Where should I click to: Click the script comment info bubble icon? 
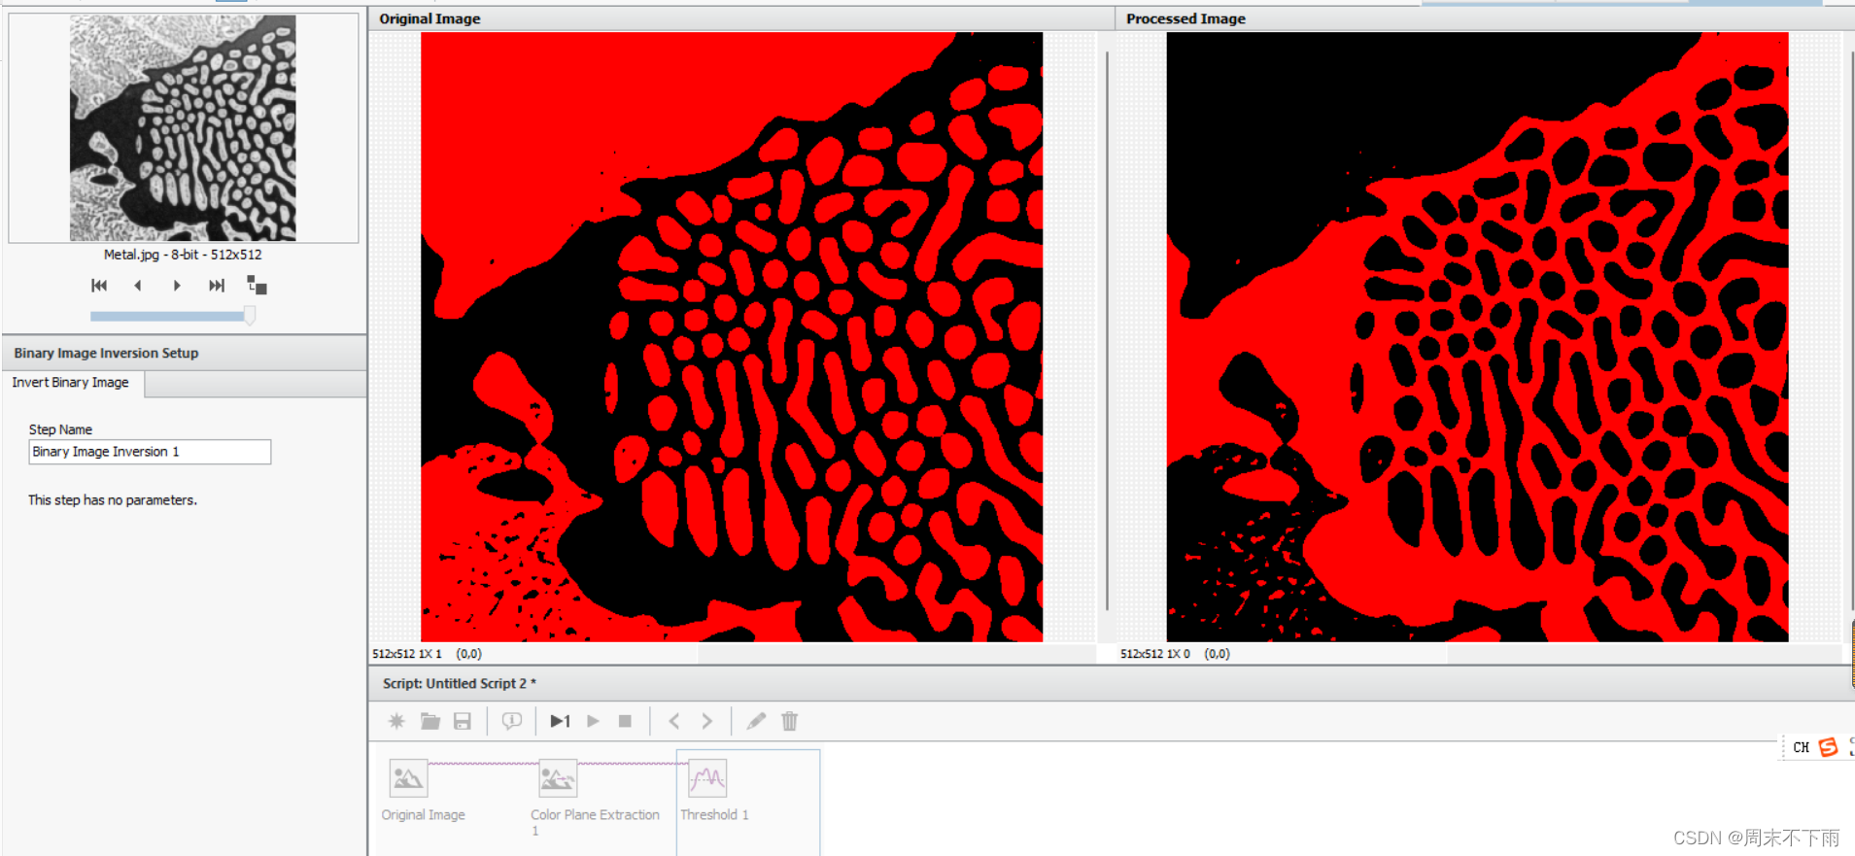point(511,721)
